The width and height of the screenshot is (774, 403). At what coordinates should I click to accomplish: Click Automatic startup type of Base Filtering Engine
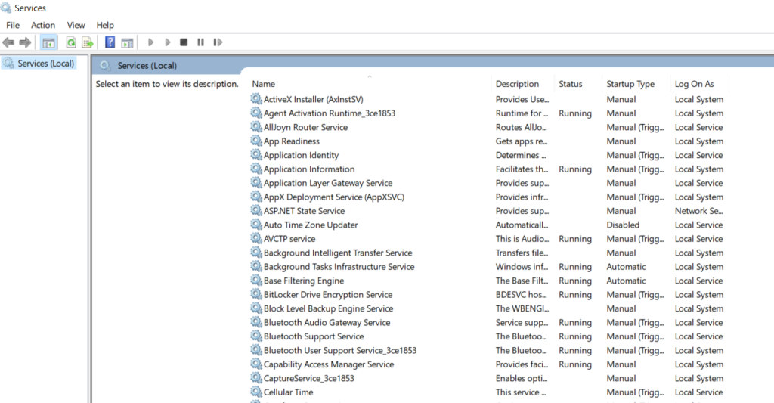[x=626, y=281]
